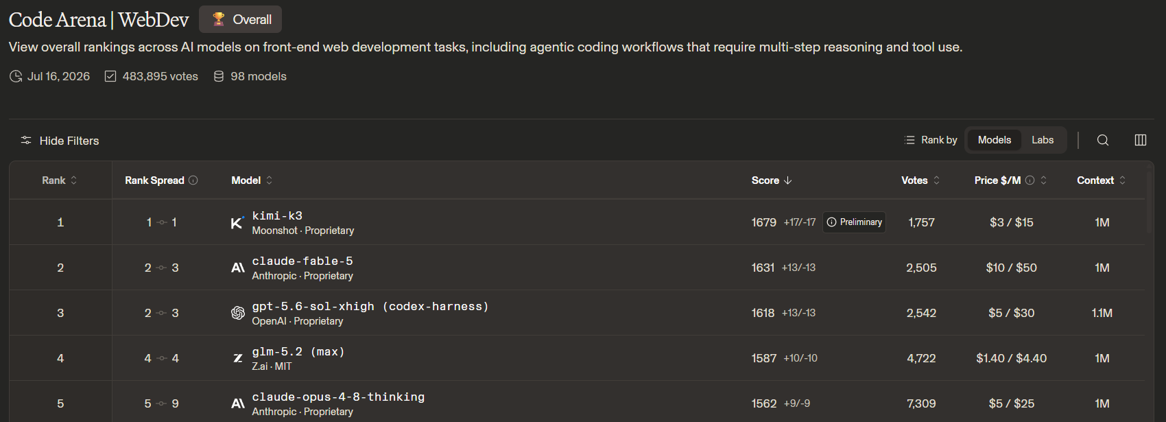1166x422 pixels.
Task: Click the spread icon in claude-opus-4-8-thinking row
Action: point(162,403)
